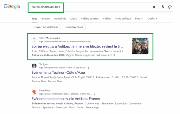Clear the search query with the X icon

tap(154, 7)
